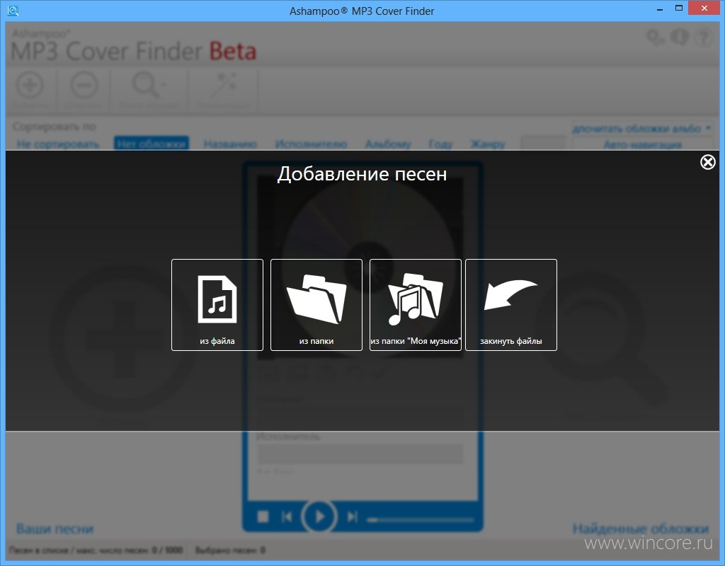725x566 pixels.
Task: Sort by 'Исполнителю' tab
Action: [312, 144]
